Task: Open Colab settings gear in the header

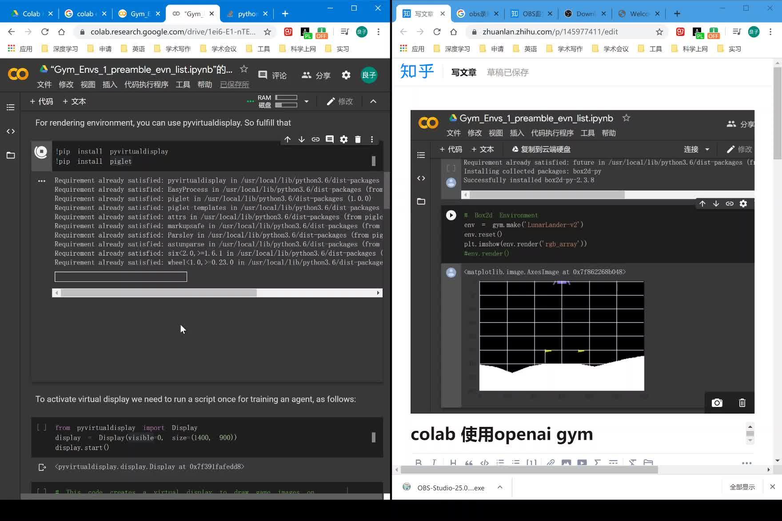Action: point(346,75)
